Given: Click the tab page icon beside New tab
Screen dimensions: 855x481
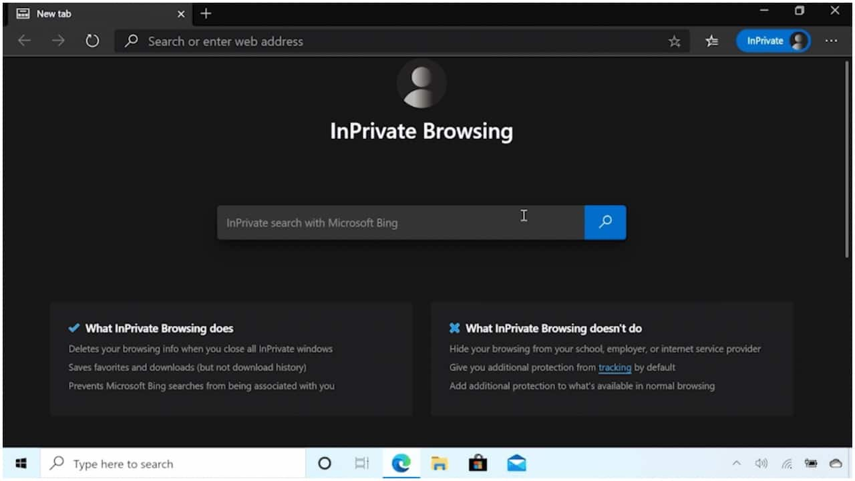Looking at the screenshot, I should [x=23, y=13].
